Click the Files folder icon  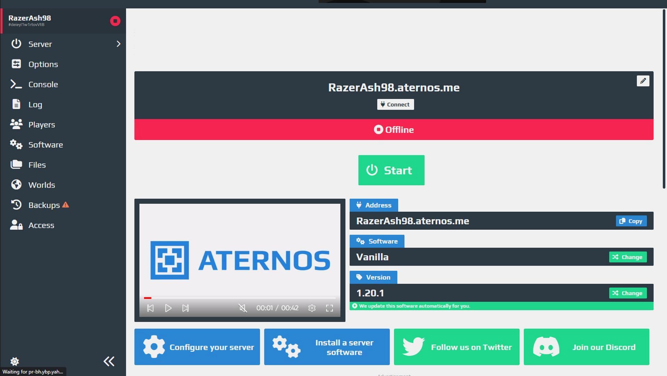16,164
